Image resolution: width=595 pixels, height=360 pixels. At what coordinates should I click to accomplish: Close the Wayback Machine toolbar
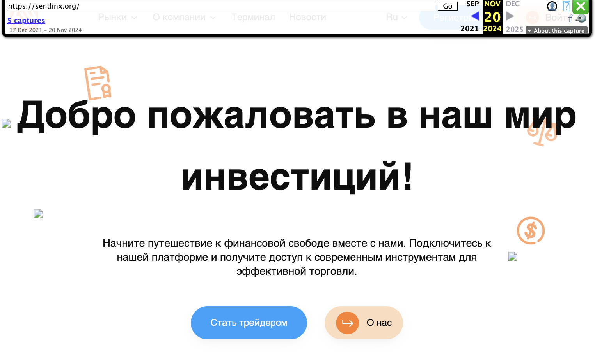point(581,7)
